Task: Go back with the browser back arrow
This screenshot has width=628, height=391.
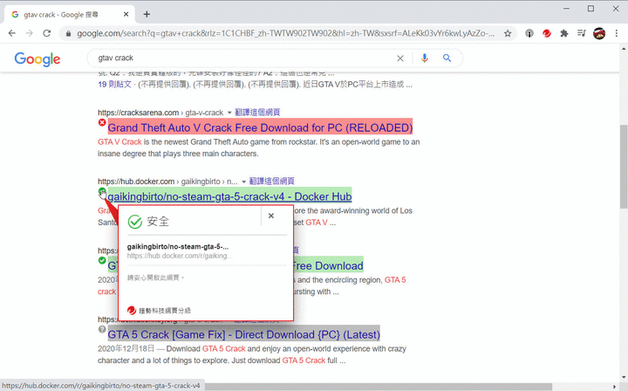Action: [12, 33]
